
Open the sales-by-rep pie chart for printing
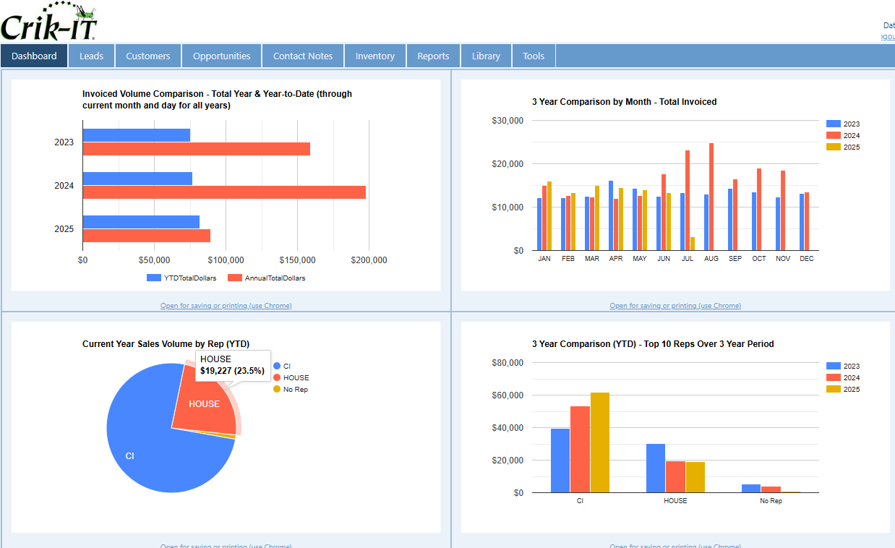click(226, 546)
